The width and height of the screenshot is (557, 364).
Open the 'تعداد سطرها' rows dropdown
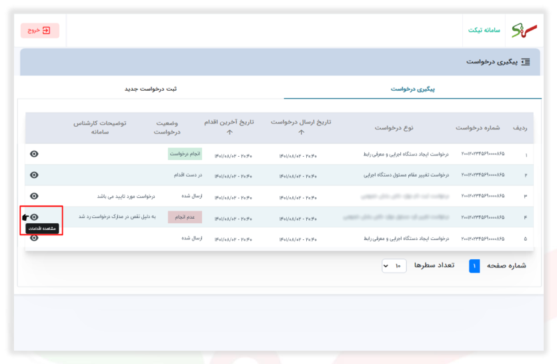pos(394,265)
